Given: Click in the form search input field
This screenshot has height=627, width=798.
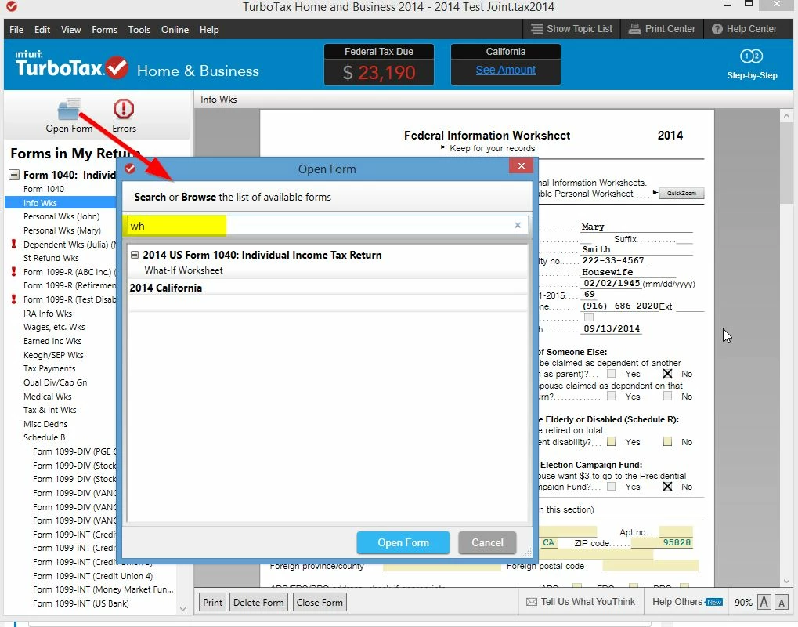Looking at the screenshot, I should (326, 226).
